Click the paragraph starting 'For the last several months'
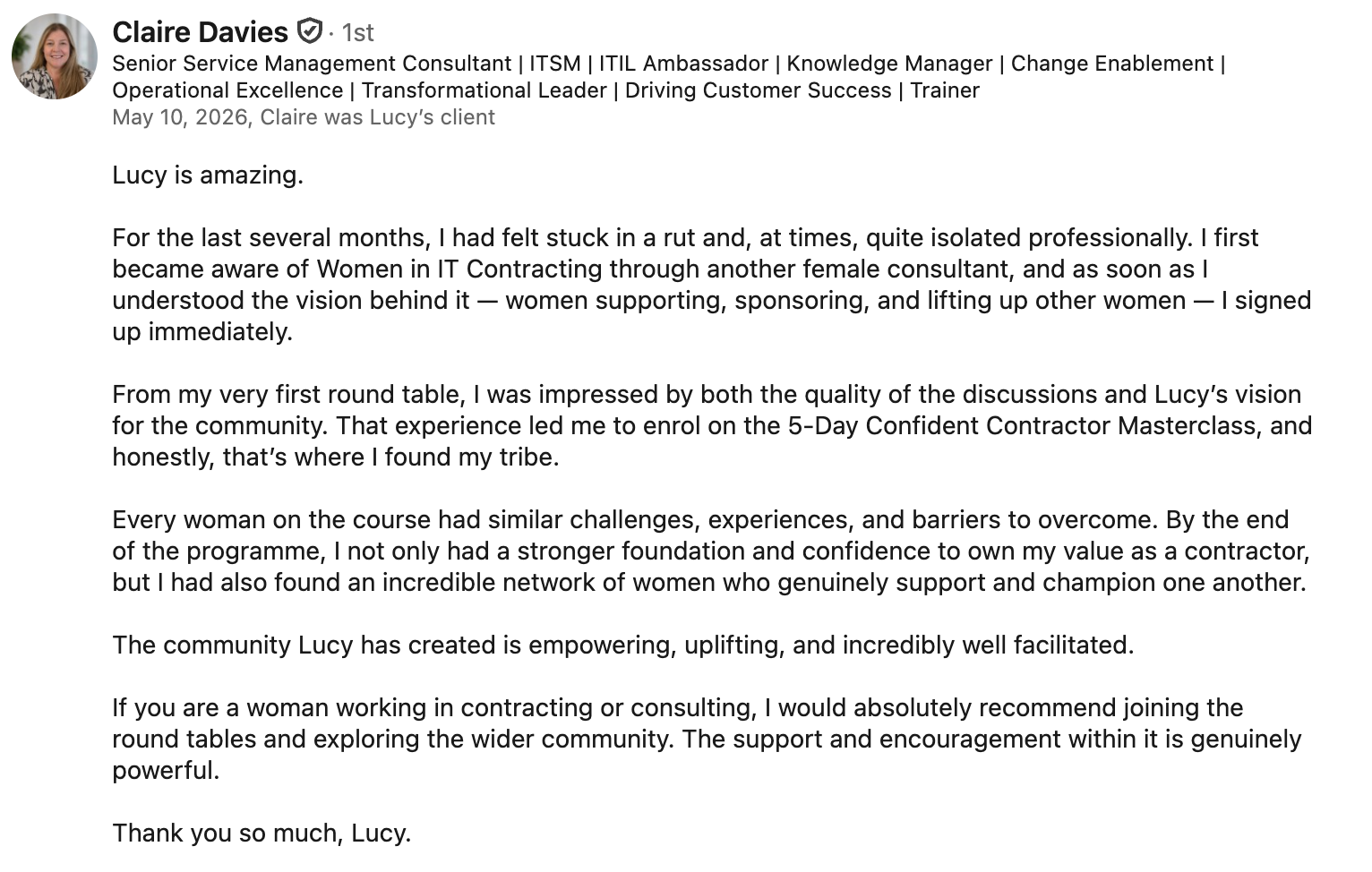 point(711,285)
